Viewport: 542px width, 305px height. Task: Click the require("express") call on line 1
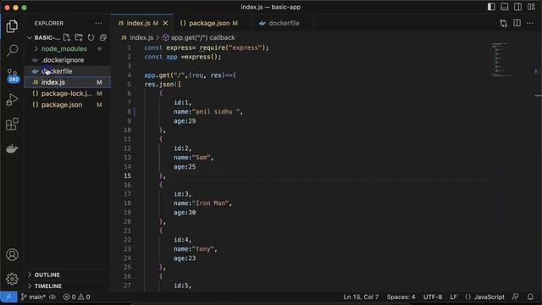tap(232, 47)
